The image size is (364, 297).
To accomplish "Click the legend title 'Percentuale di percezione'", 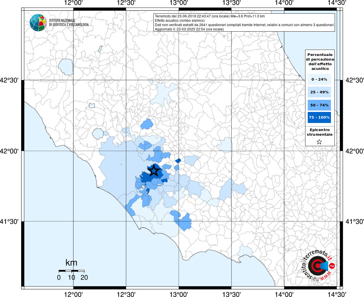I will pos(320,61).
